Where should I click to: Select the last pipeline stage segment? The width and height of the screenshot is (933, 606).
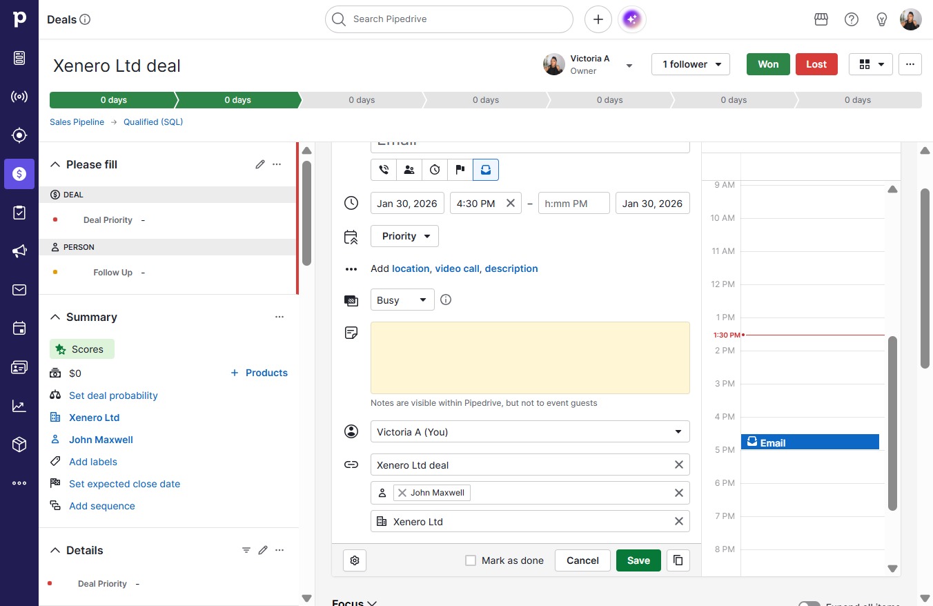coord(858,100)
